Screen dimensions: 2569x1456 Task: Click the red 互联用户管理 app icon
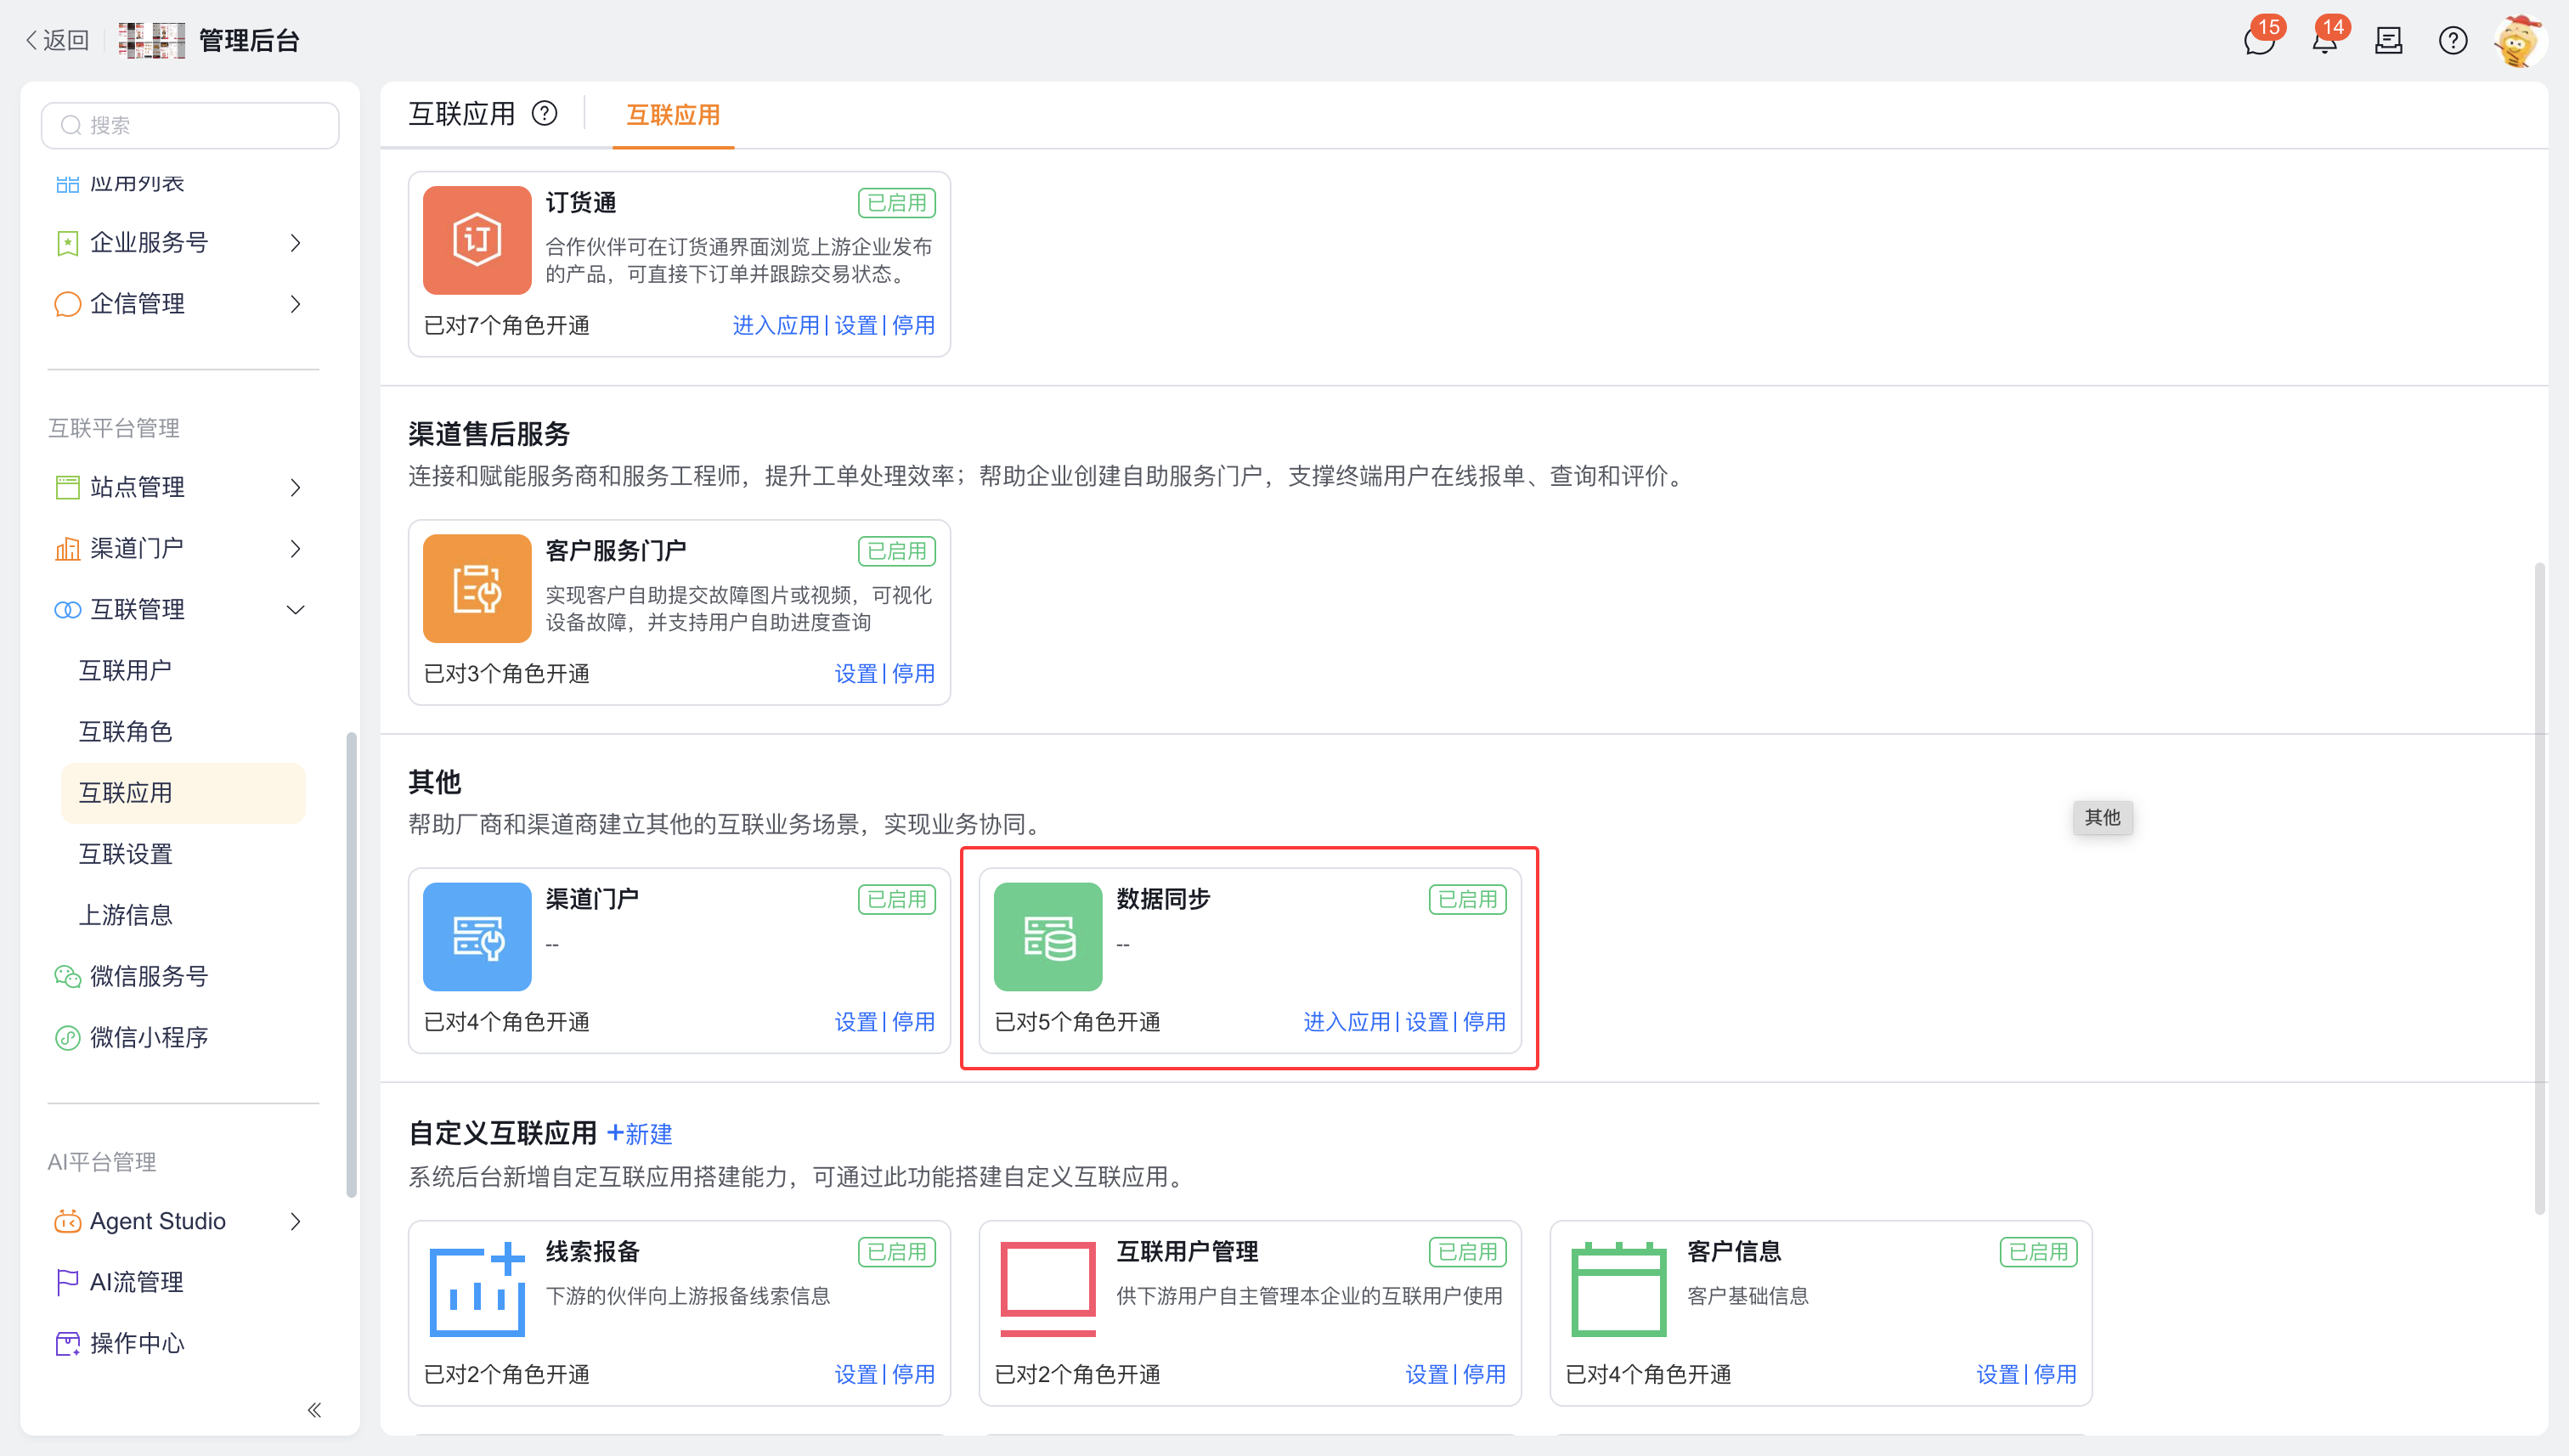click(1048, 1289)
